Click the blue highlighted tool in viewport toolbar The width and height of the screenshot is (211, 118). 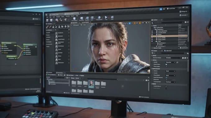pyautogui.click(x=130, y=23)
